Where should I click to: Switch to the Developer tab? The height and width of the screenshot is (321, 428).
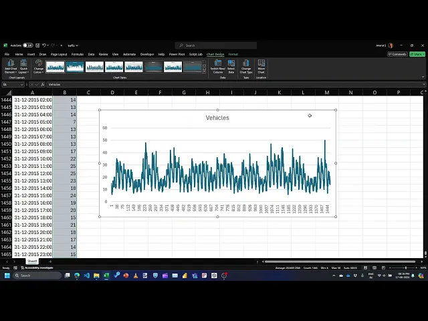coord(147,54)
